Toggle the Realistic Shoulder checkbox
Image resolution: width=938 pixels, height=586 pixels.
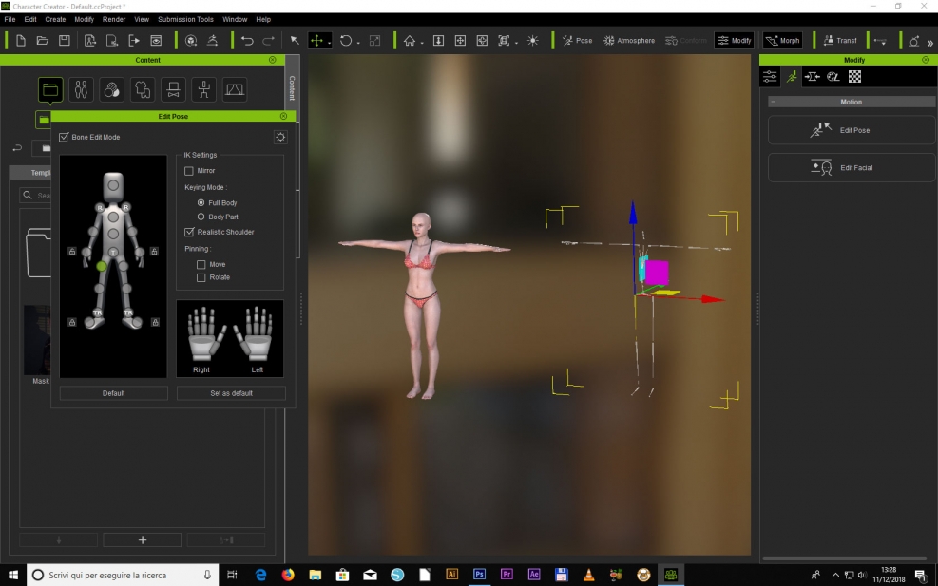189,232
